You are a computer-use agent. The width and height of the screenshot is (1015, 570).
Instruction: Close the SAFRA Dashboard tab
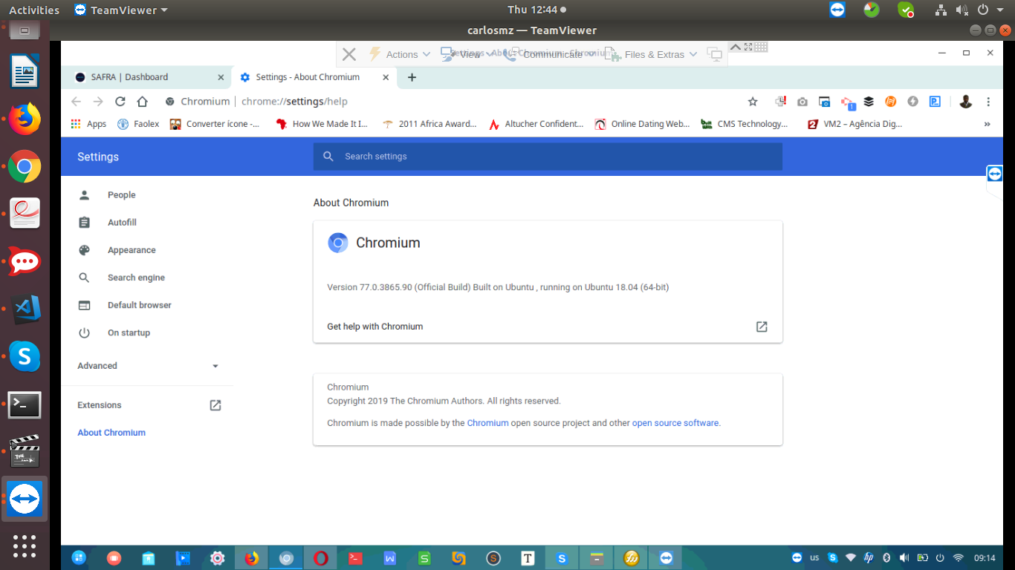pos(221,77)
